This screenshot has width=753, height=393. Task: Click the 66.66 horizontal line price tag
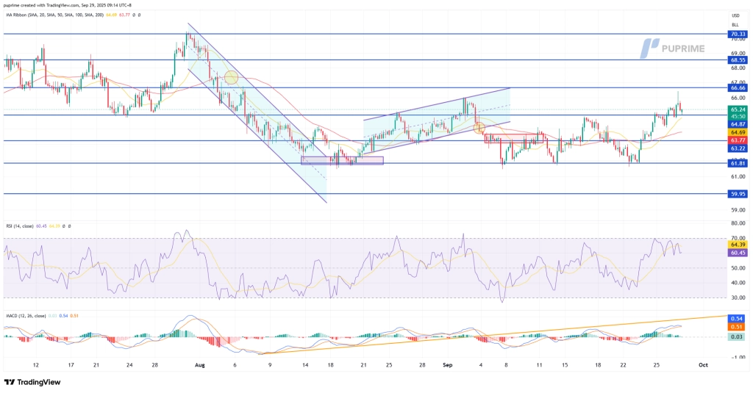[x=738, y=87]
